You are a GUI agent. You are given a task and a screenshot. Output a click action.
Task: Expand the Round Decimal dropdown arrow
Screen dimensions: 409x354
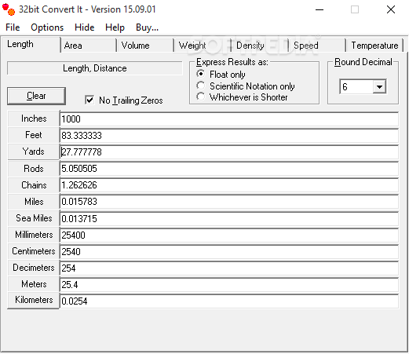click(379, 86)
